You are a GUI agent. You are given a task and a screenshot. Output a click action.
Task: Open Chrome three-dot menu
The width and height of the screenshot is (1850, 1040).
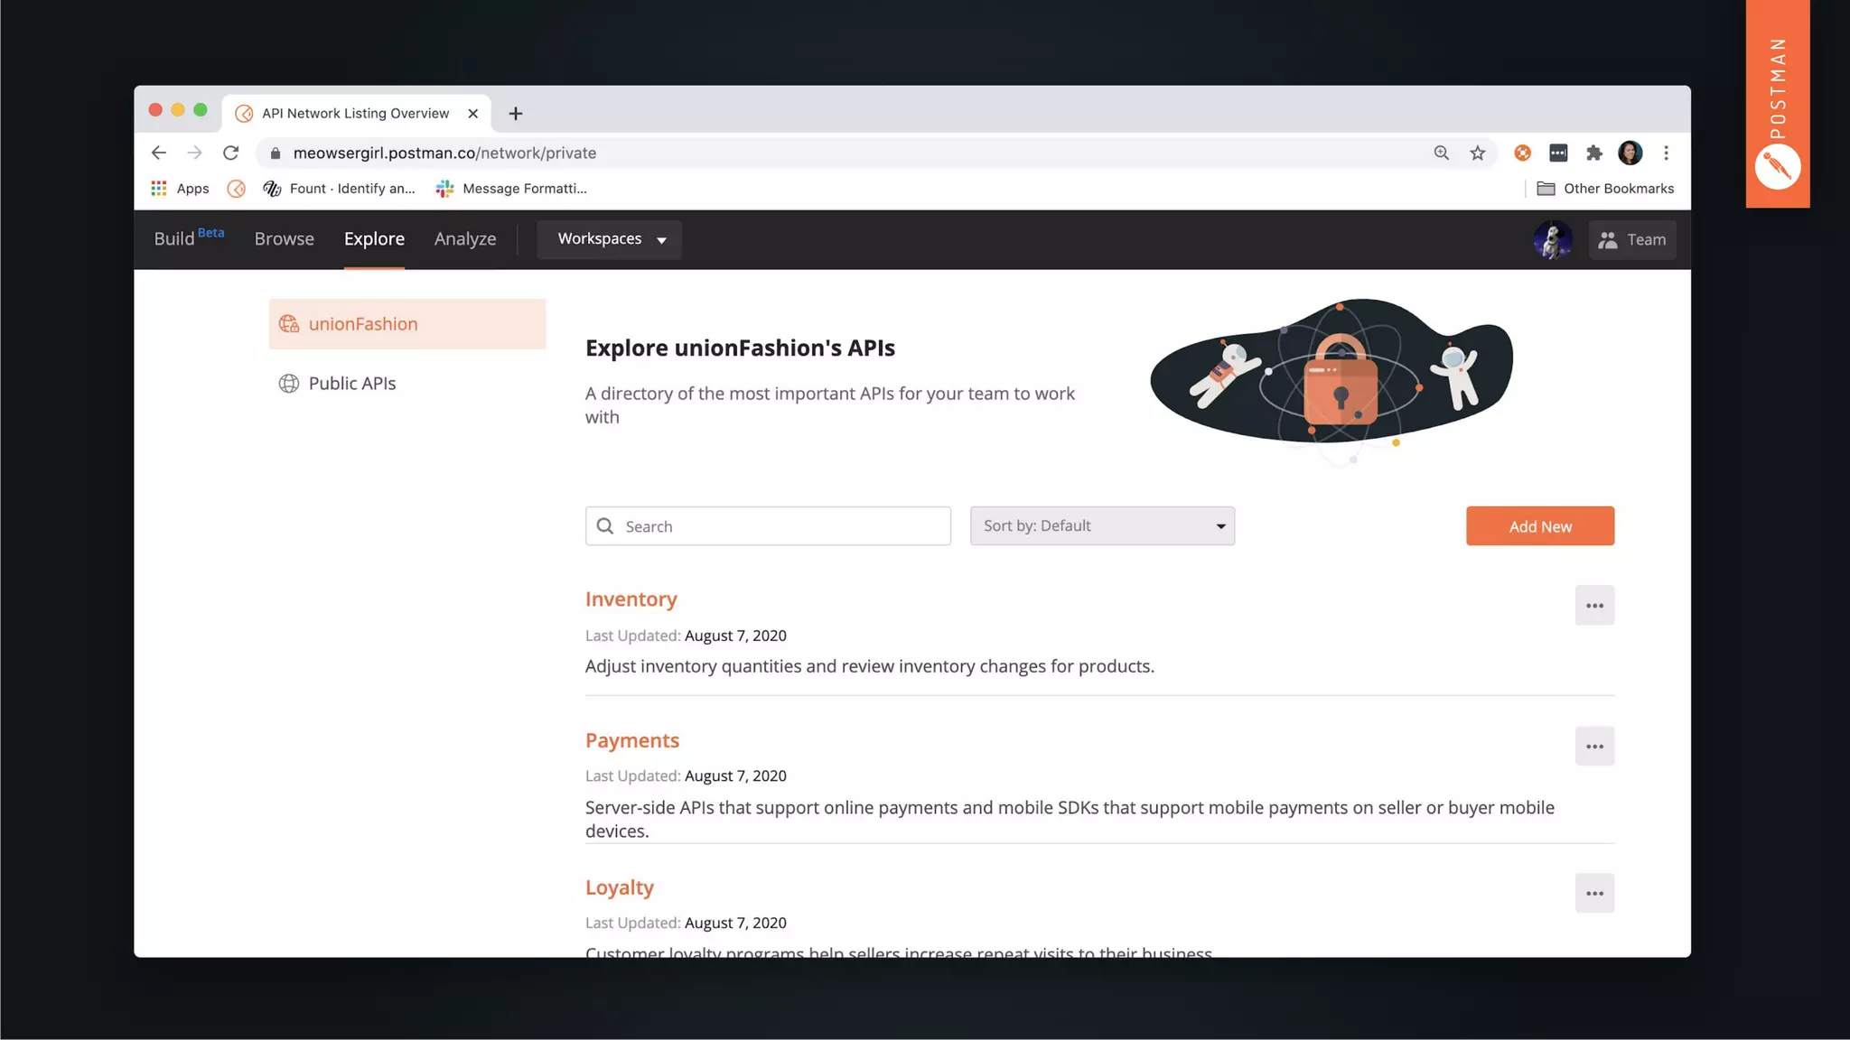(x=1667, y=153)
